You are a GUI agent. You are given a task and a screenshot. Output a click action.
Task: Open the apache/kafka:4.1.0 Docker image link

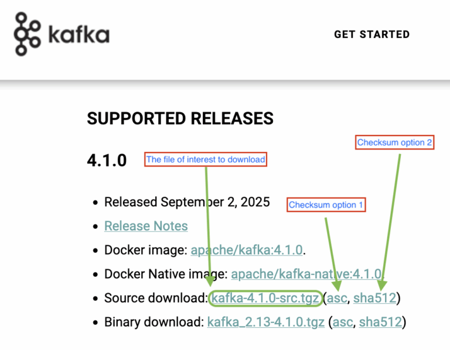click(247, 250)
